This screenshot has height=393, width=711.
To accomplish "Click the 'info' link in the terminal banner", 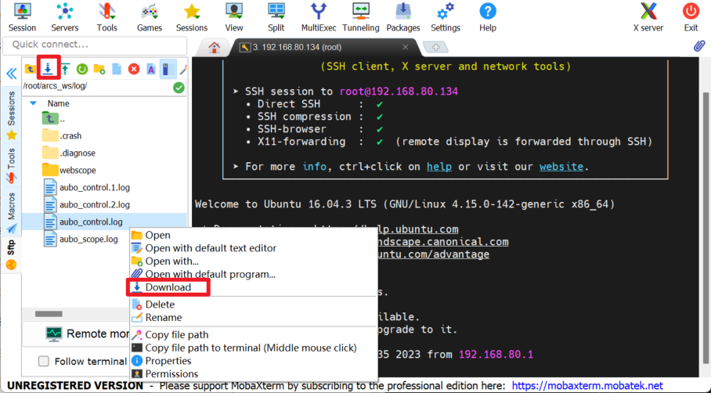I will (314, 167).
